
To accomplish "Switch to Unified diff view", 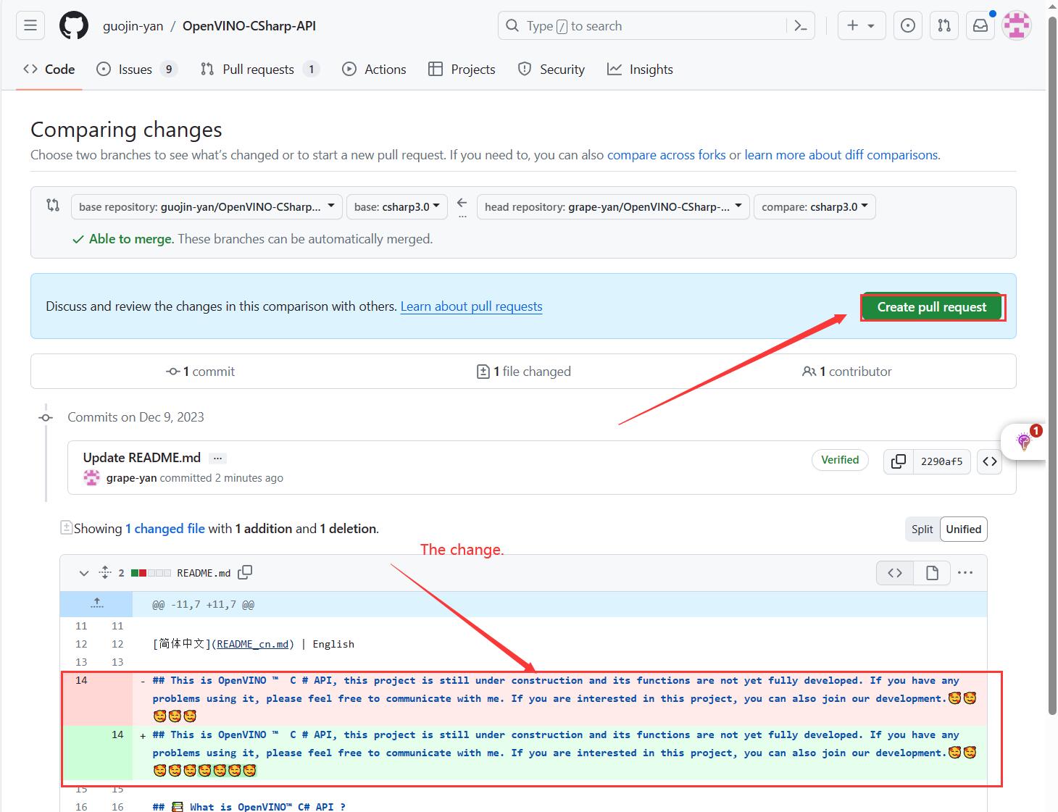I will pos(963,530).
